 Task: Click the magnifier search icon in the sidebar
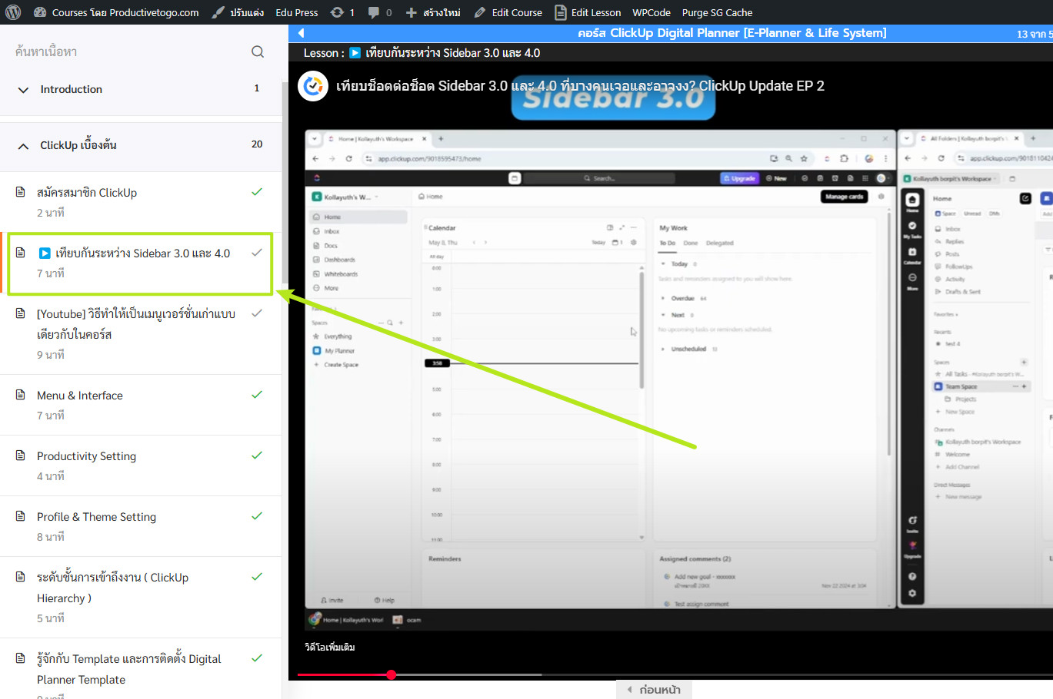258,51
